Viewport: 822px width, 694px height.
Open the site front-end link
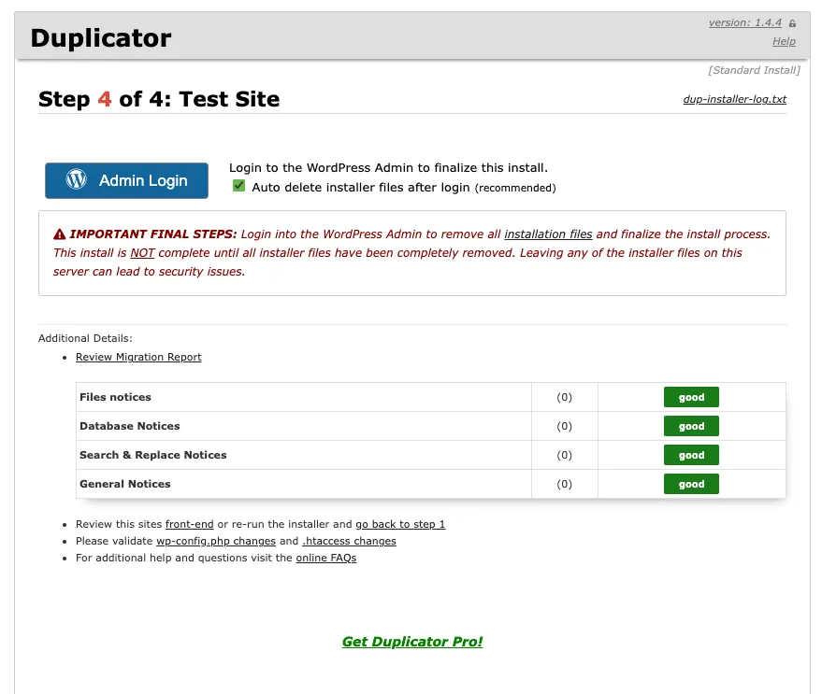coord(189,524)
